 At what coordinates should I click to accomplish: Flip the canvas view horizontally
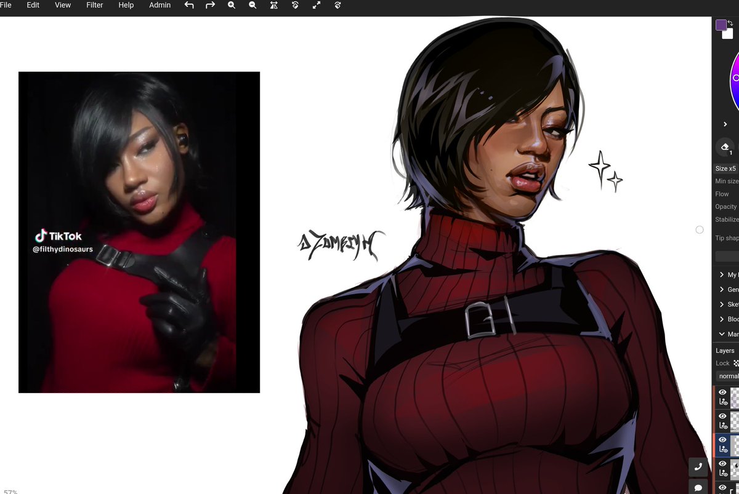point(274,5)
